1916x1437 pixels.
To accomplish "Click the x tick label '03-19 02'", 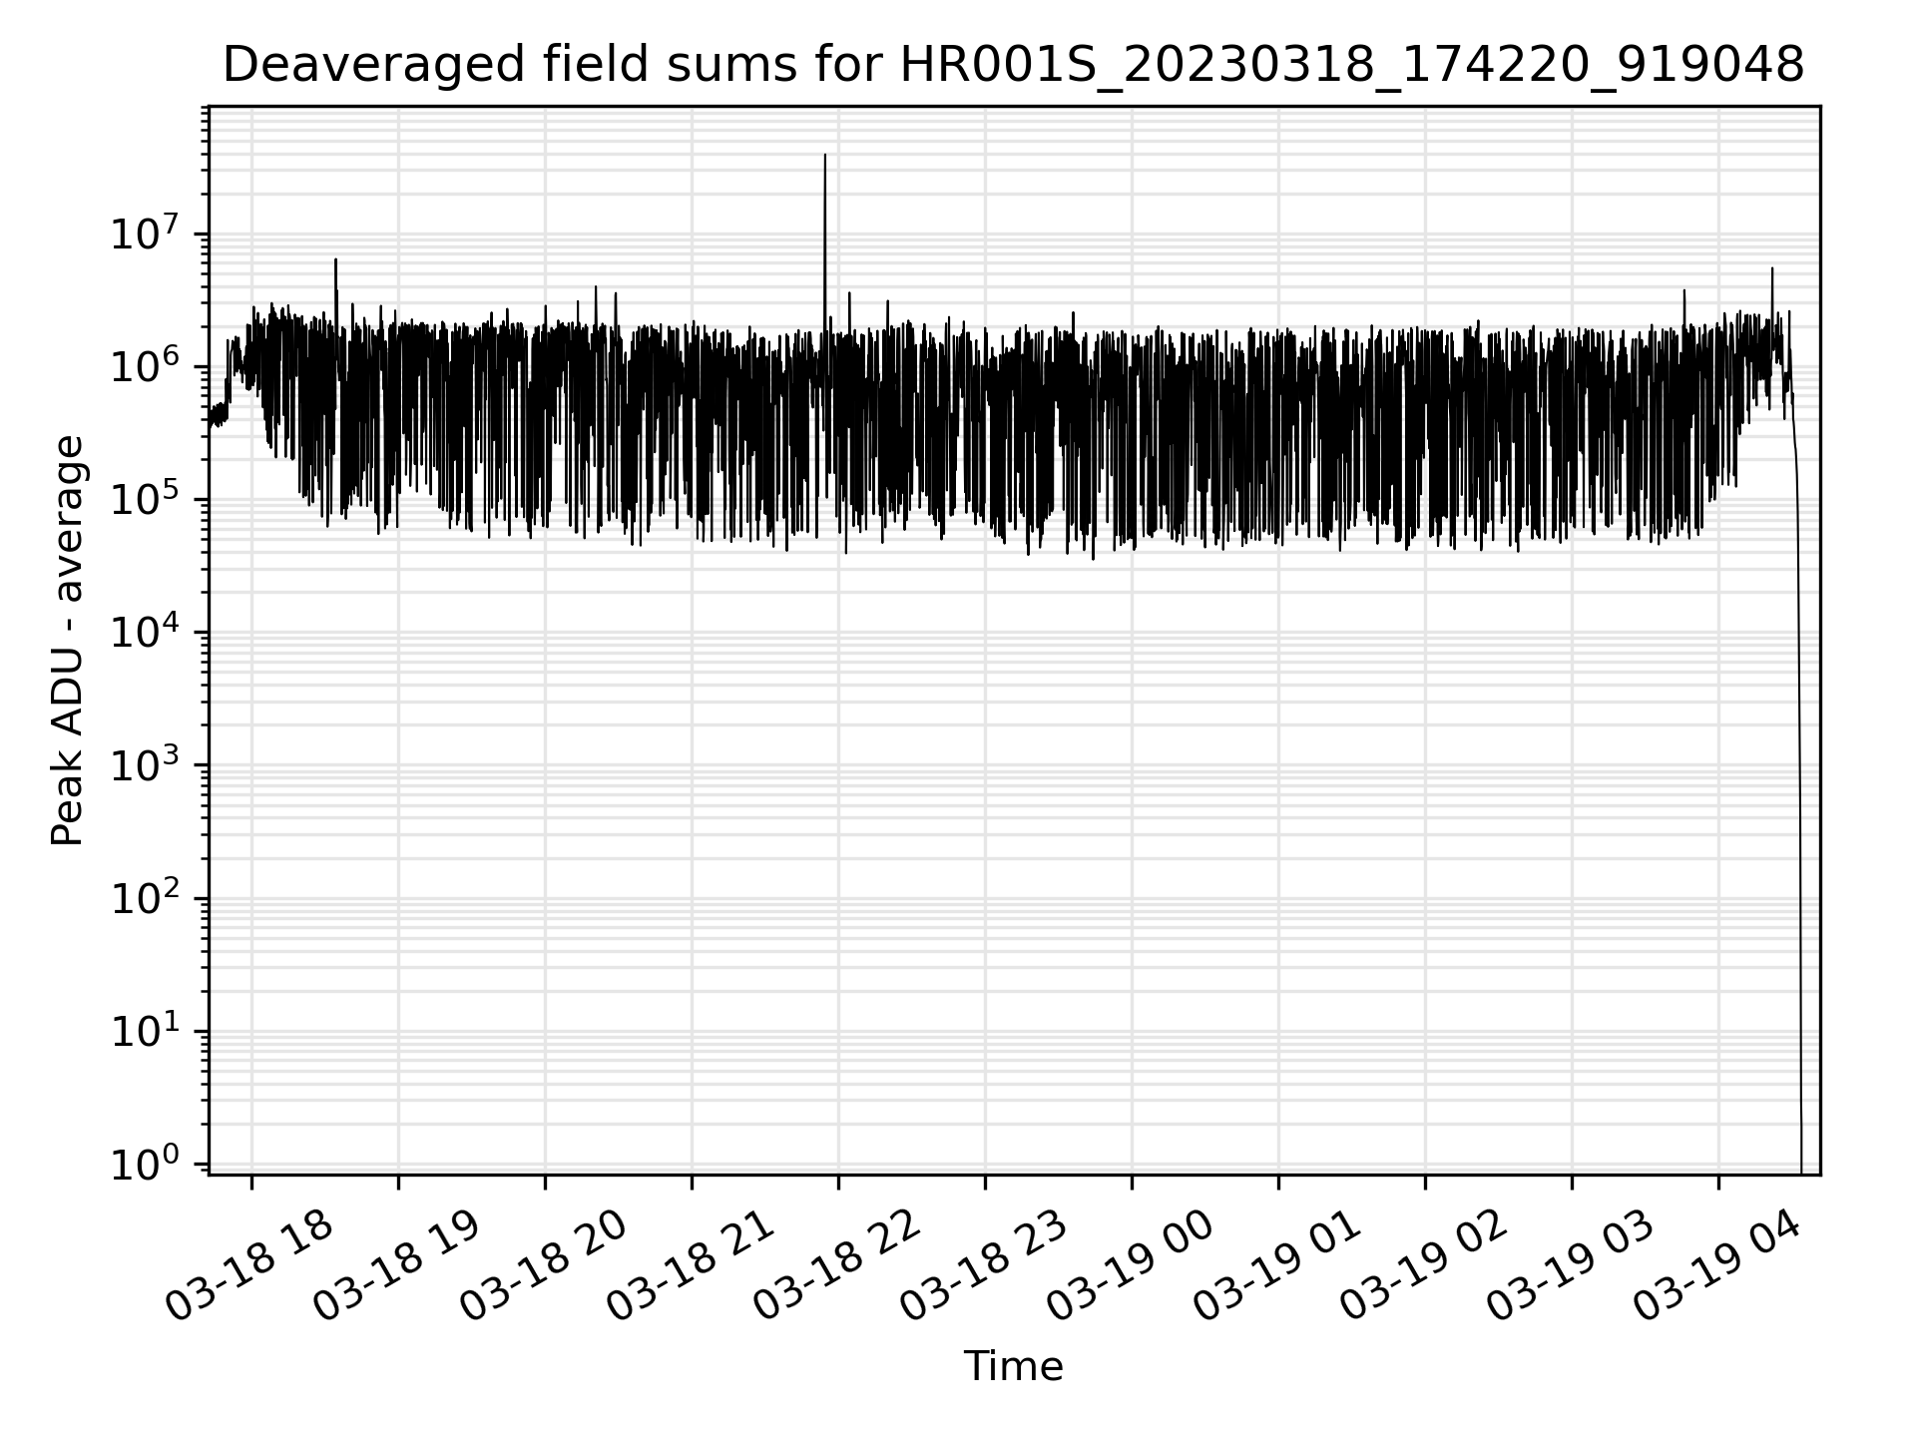I will pos(1423,1267).
